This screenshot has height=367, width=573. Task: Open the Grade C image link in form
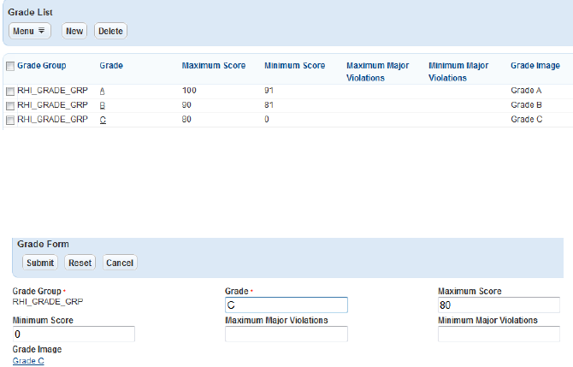tap(28, 361)
